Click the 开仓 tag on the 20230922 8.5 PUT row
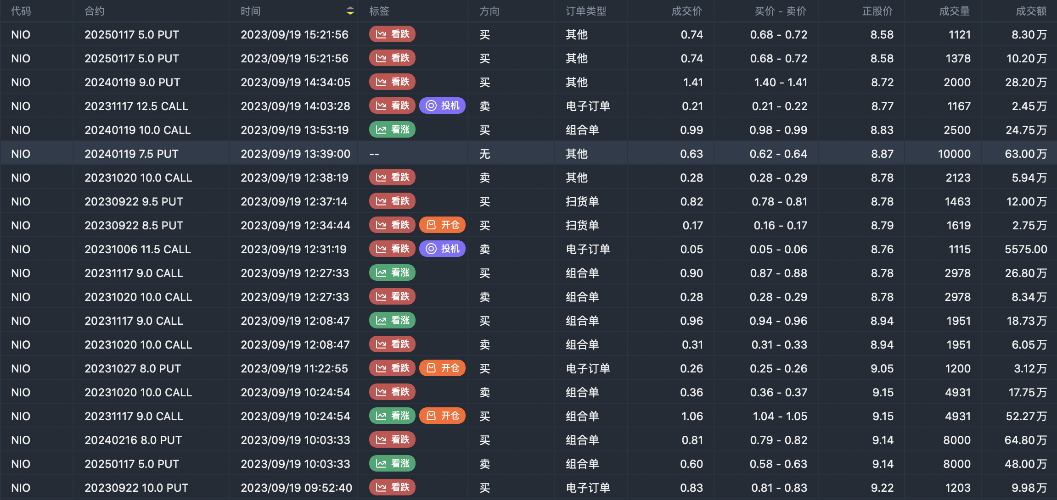 (x=442, y=225)
